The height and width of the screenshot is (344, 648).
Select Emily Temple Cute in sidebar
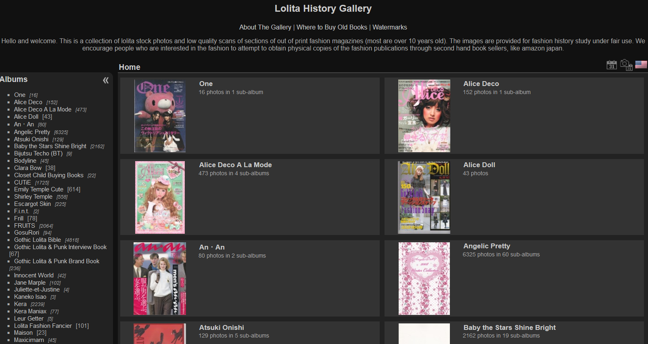[39, 189]
